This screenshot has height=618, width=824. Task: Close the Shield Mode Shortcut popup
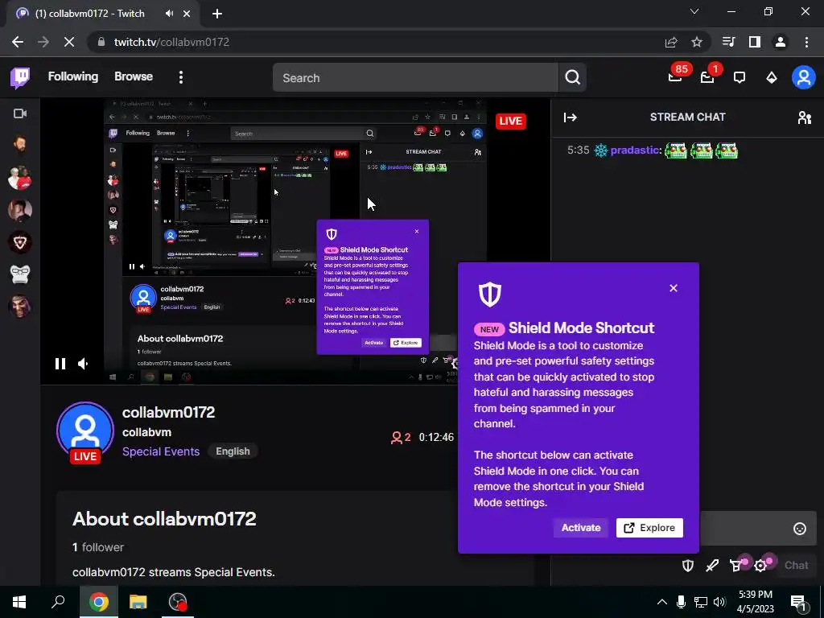click(674, 288)
